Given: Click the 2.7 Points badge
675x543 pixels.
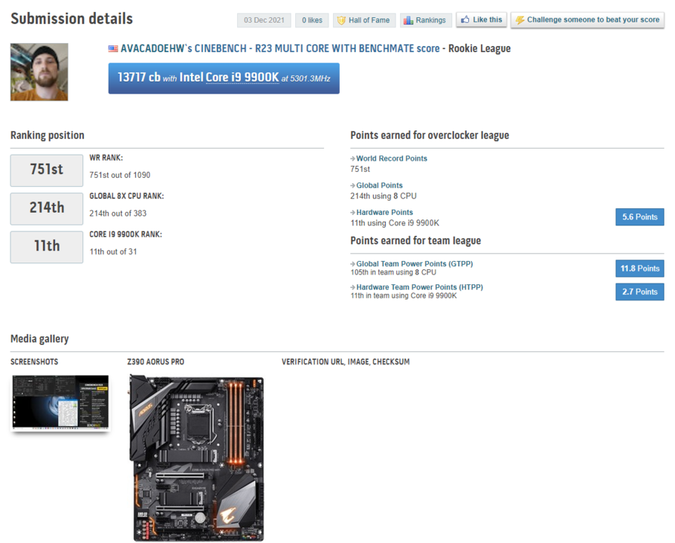Looking at the screenshot, I should (640, 292).
